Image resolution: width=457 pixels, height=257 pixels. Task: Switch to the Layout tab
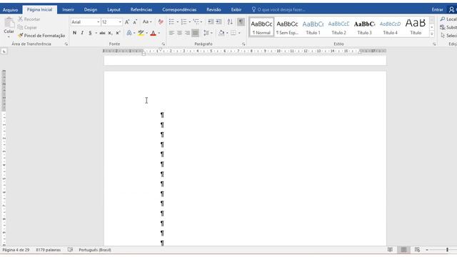point(114,9)
